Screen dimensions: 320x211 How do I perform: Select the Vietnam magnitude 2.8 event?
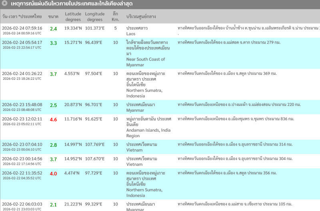tap(134, 147)
